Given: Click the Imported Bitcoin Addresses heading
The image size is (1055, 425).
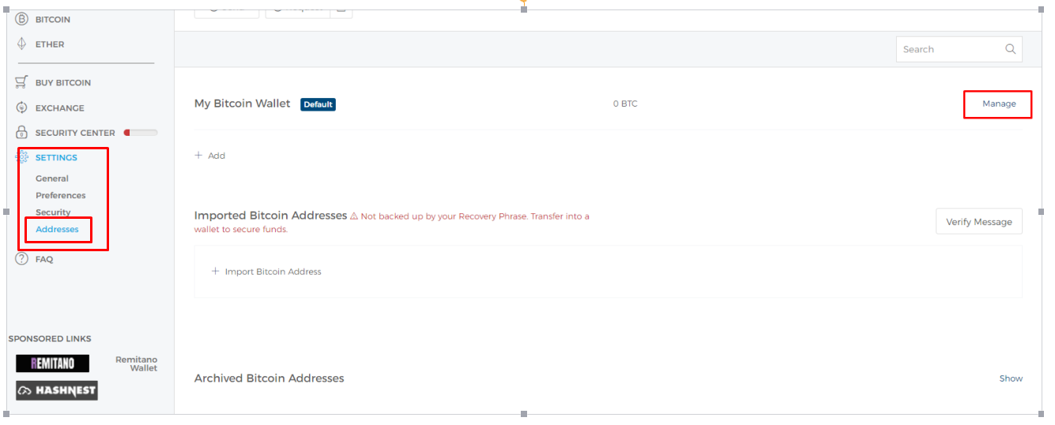Looking at the screenshot, I should pos(270,215).
